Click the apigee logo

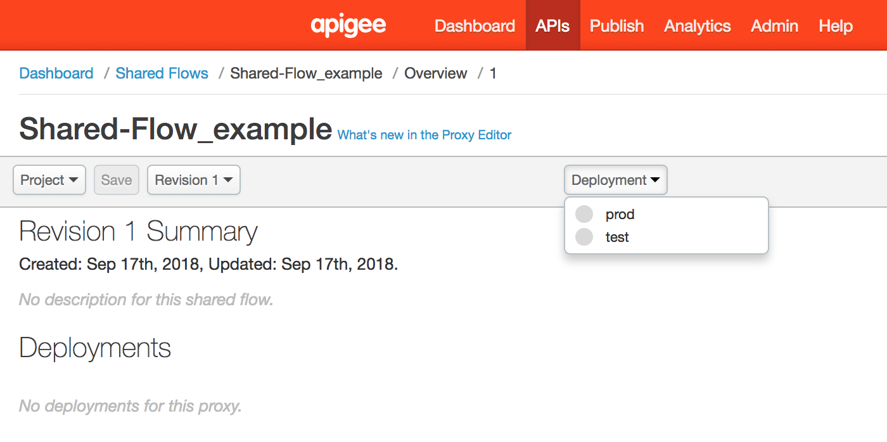point(348,26)
